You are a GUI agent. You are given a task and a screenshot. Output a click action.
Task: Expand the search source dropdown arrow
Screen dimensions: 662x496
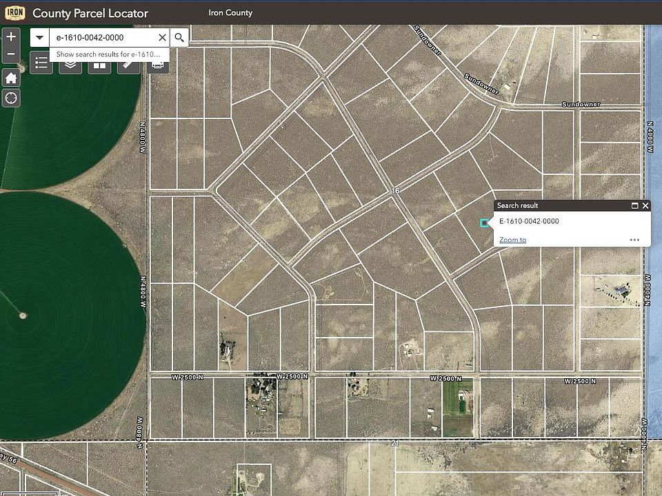pos(39,38)
